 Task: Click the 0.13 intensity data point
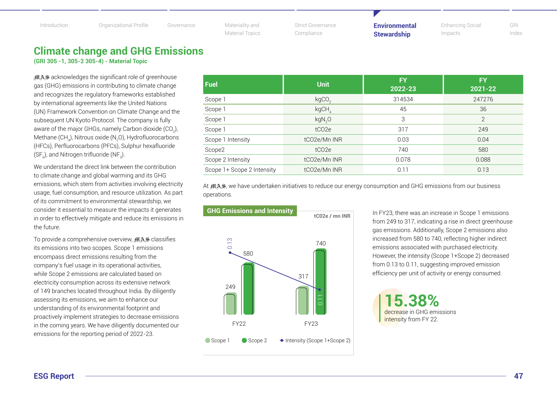(x=230, y=253)
